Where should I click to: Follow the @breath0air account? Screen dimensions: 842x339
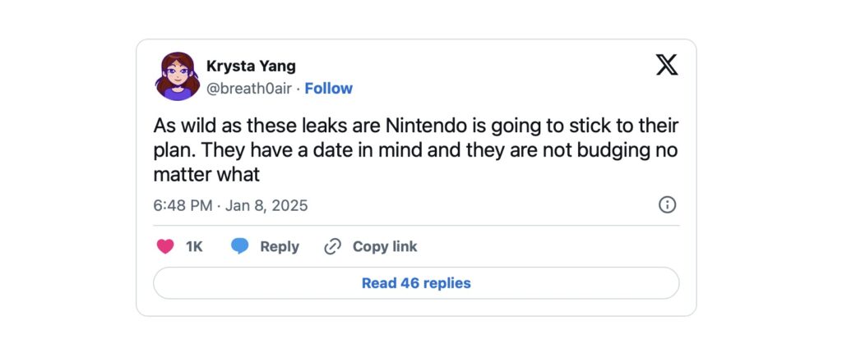[328, 88]
